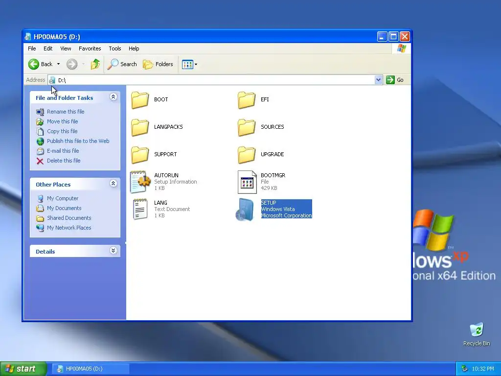The width and height of the screenshot is (501, 376).
Task: Select the EFI folder icon
Action: [x=247, y=100]
